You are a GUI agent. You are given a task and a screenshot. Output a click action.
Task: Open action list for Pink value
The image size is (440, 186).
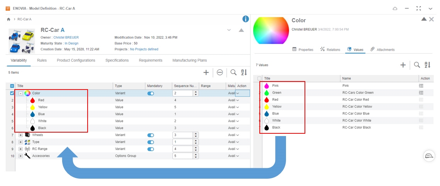coord(421,86)
